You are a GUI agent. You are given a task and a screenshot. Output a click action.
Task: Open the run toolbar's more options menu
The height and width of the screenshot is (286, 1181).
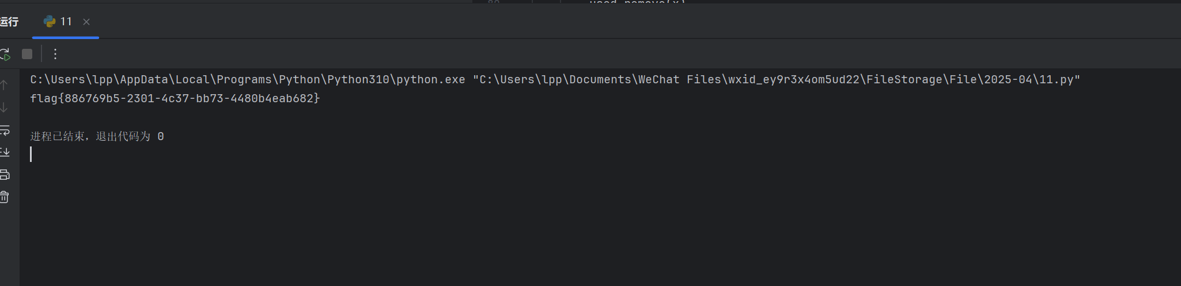pos(55,54)
